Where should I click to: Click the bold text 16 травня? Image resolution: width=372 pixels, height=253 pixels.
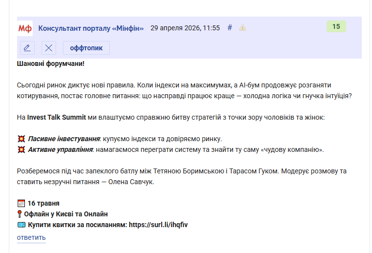click(x=43, y=203)
